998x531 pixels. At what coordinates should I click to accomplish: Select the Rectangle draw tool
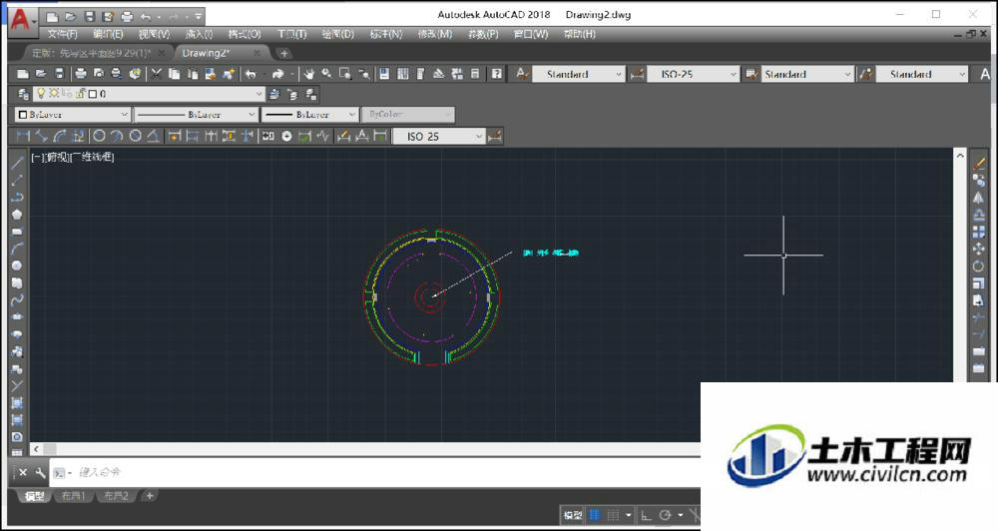click(17, 232)
